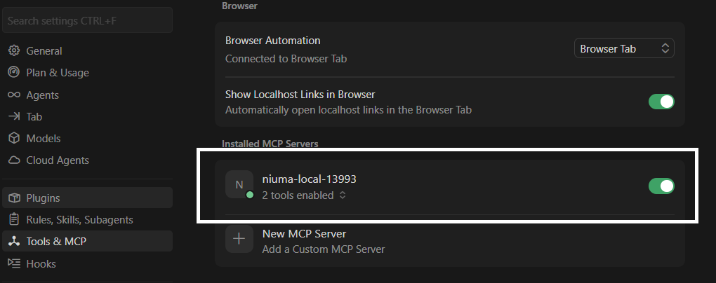Focus the Search settings field
Screen dimensions: 716x283
coord(87,20)
